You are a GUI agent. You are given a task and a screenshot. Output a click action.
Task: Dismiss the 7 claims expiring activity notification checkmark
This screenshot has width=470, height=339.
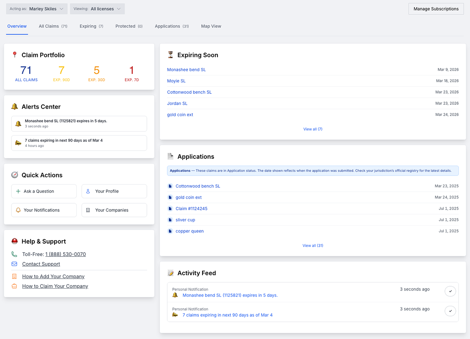(x=450, y=310)
